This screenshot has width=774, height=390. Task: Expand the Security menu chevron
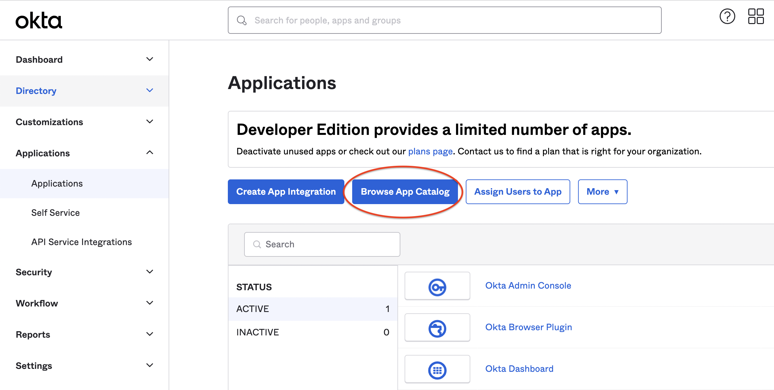(150, 272)
